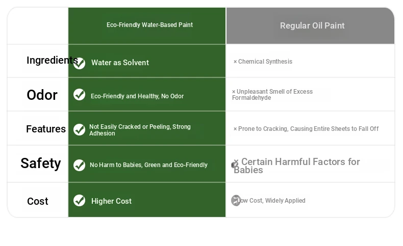Viewport: 403px width, 246px height.
Task: Click the checkmark icon beside Higher Cost
Action: [x=79, y=200]
